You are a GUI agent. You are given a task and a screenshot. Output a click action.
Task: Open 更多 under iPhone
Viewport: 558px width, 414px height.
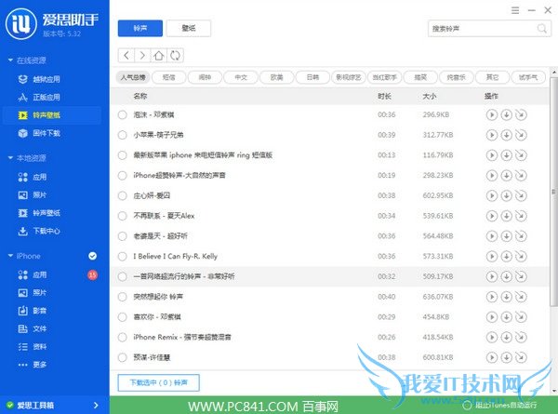[x=33, y=365]
